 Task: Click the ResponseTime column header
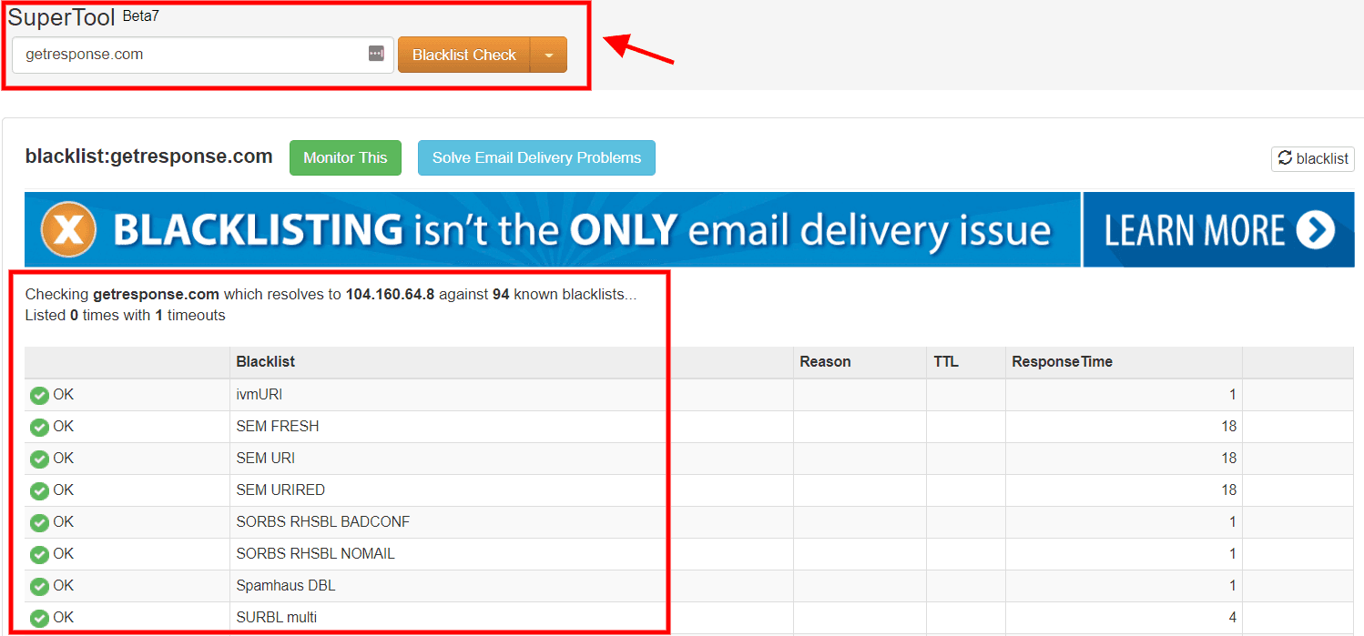pos(1062,361)
